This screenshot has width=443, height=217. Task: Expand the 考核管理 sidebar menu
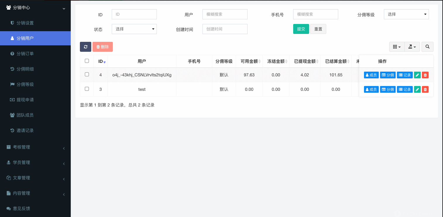35,147
